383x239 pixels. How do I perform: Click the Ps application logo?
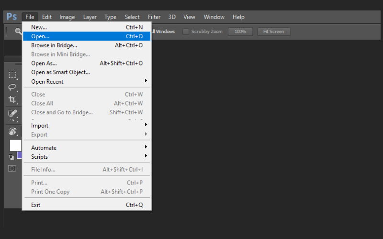pos(11,17)
